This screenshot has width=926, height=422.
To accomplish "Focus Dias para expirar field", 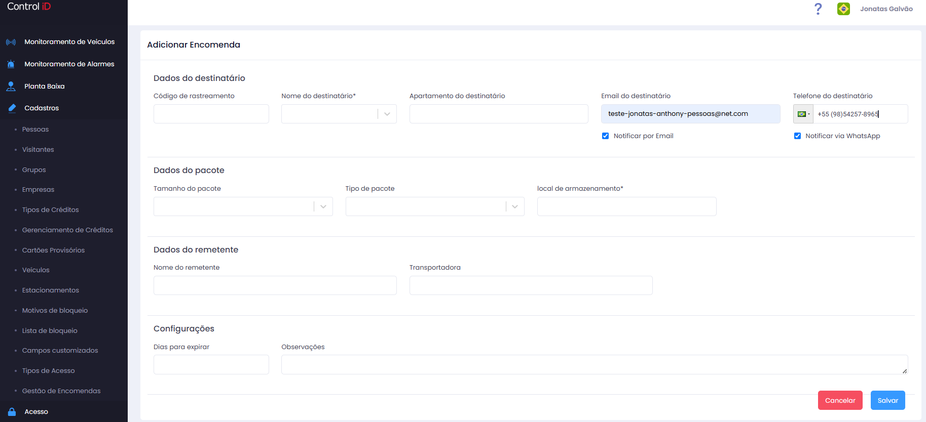I will pos(211,364).
